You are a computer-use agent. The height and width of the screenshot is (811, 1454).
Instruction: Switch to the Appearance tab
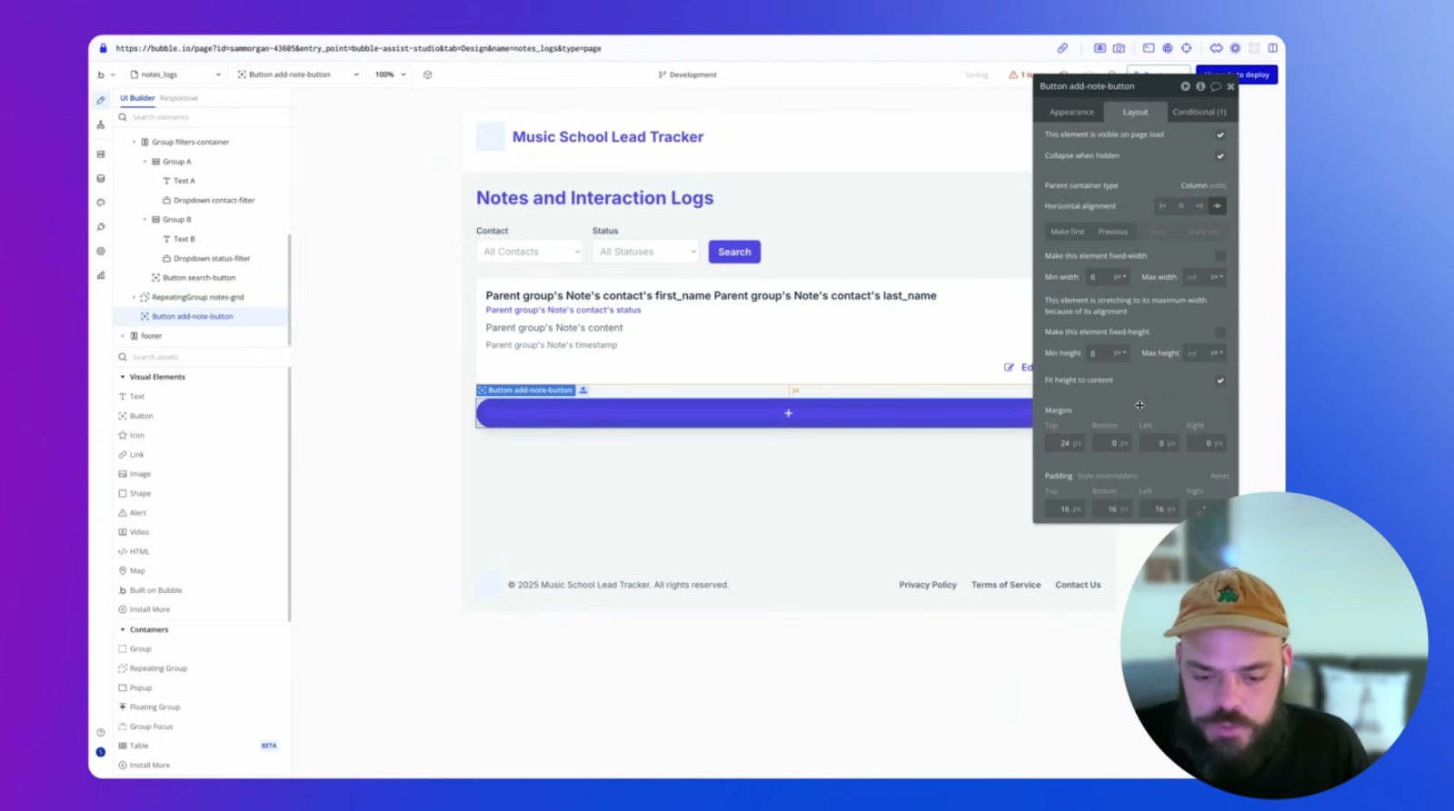[x=1071, y=112]
